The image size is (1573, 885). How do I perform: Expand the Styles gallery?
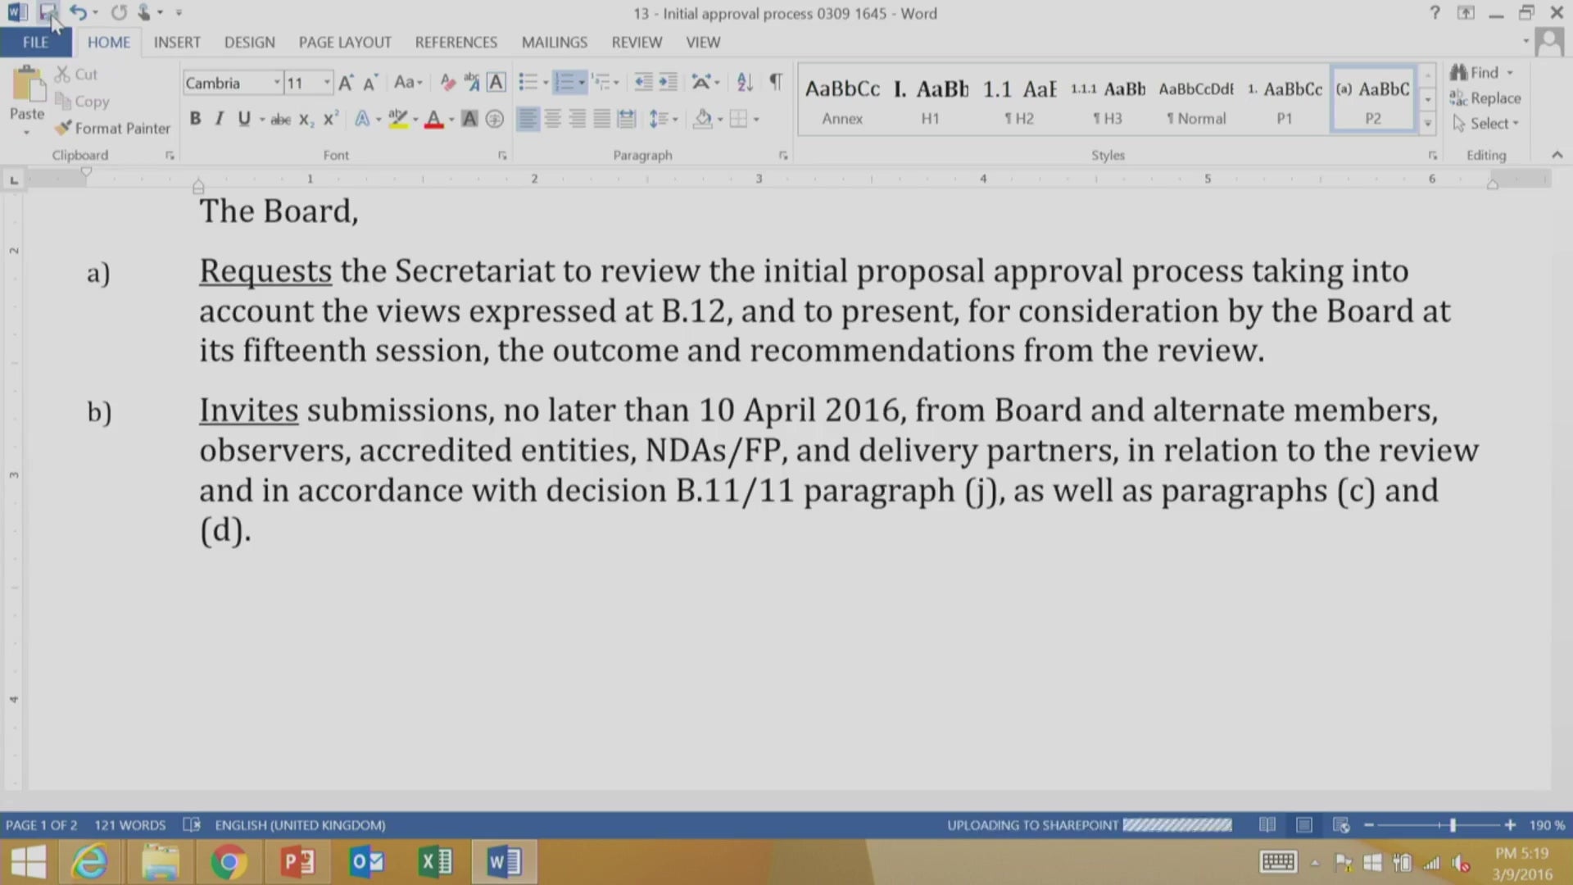click(x=1427, y=123)
